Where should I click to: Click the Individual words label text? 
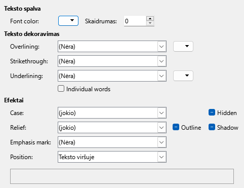point(88,89)
